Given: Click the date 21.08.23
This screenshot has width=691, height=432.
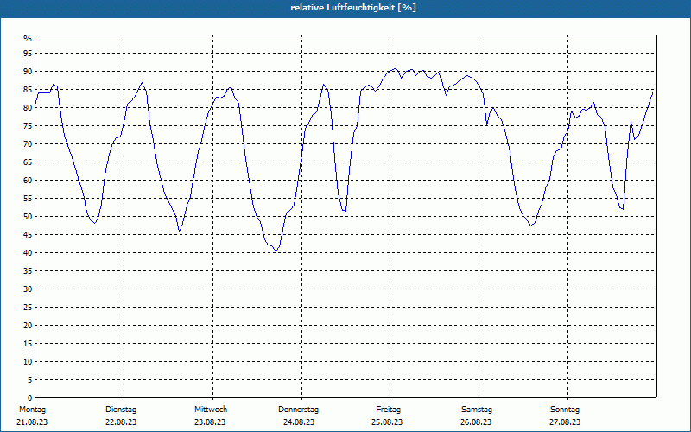Looking at the screenshot, I should point(32,422).
